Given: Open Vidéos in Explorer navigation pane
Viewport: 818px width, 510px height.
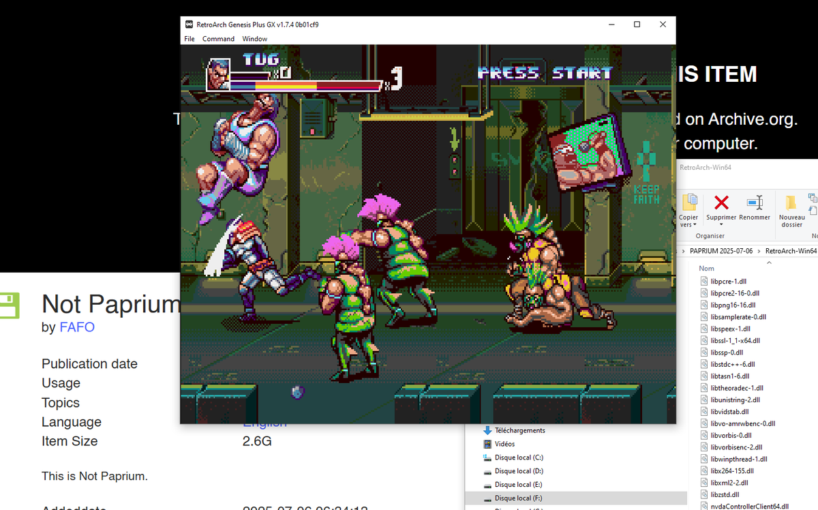Looking at the screenshot, I should click(505, 444).
